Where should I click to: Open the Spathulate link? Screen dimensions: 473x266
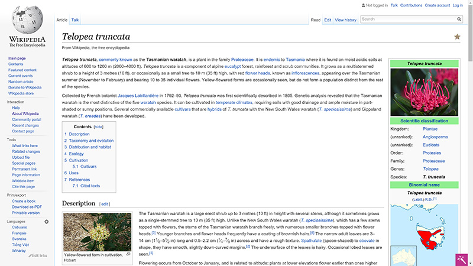tap(312, 241)
